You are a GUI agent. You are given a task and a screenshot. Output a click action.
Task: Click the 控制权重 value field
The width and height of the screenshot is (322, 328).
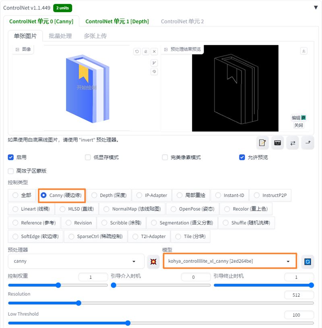point(93,277)
